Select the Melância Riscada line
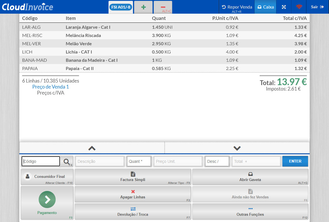329x222 pixels. point(164,35)
